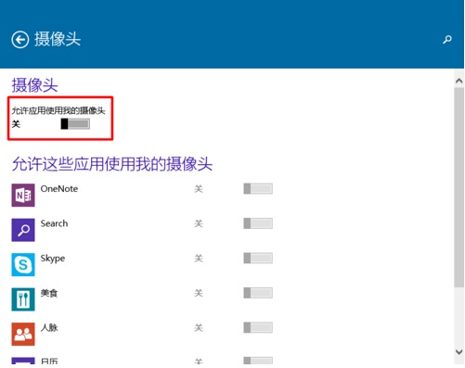Click the 允许应用使用我的摄像头 label
The width and height of the screenshot is (465, 368).
pyautogui.click(x=58, y=110)
